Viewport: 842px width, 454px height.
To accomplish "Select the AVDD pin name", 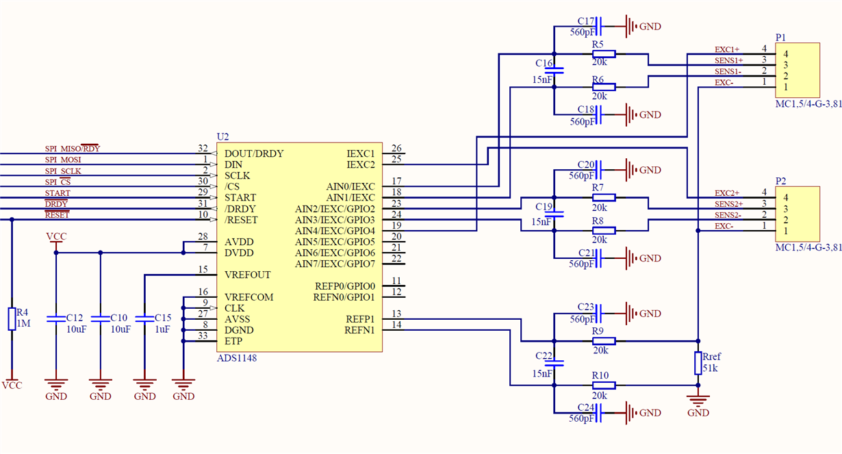I will (238, 242).
